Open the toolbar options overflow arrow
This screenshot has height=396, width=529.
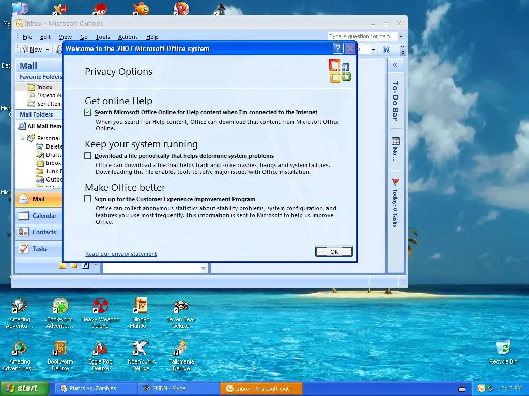(x=403, y=50)
